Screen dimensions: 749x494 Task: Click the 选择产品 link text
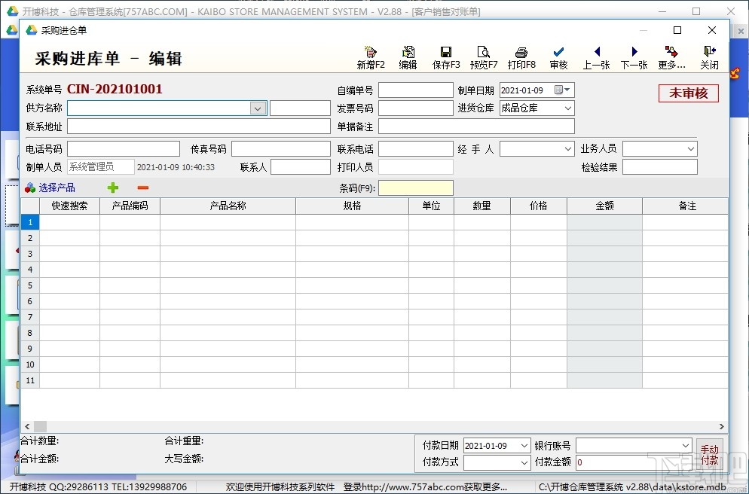point(57,188)
